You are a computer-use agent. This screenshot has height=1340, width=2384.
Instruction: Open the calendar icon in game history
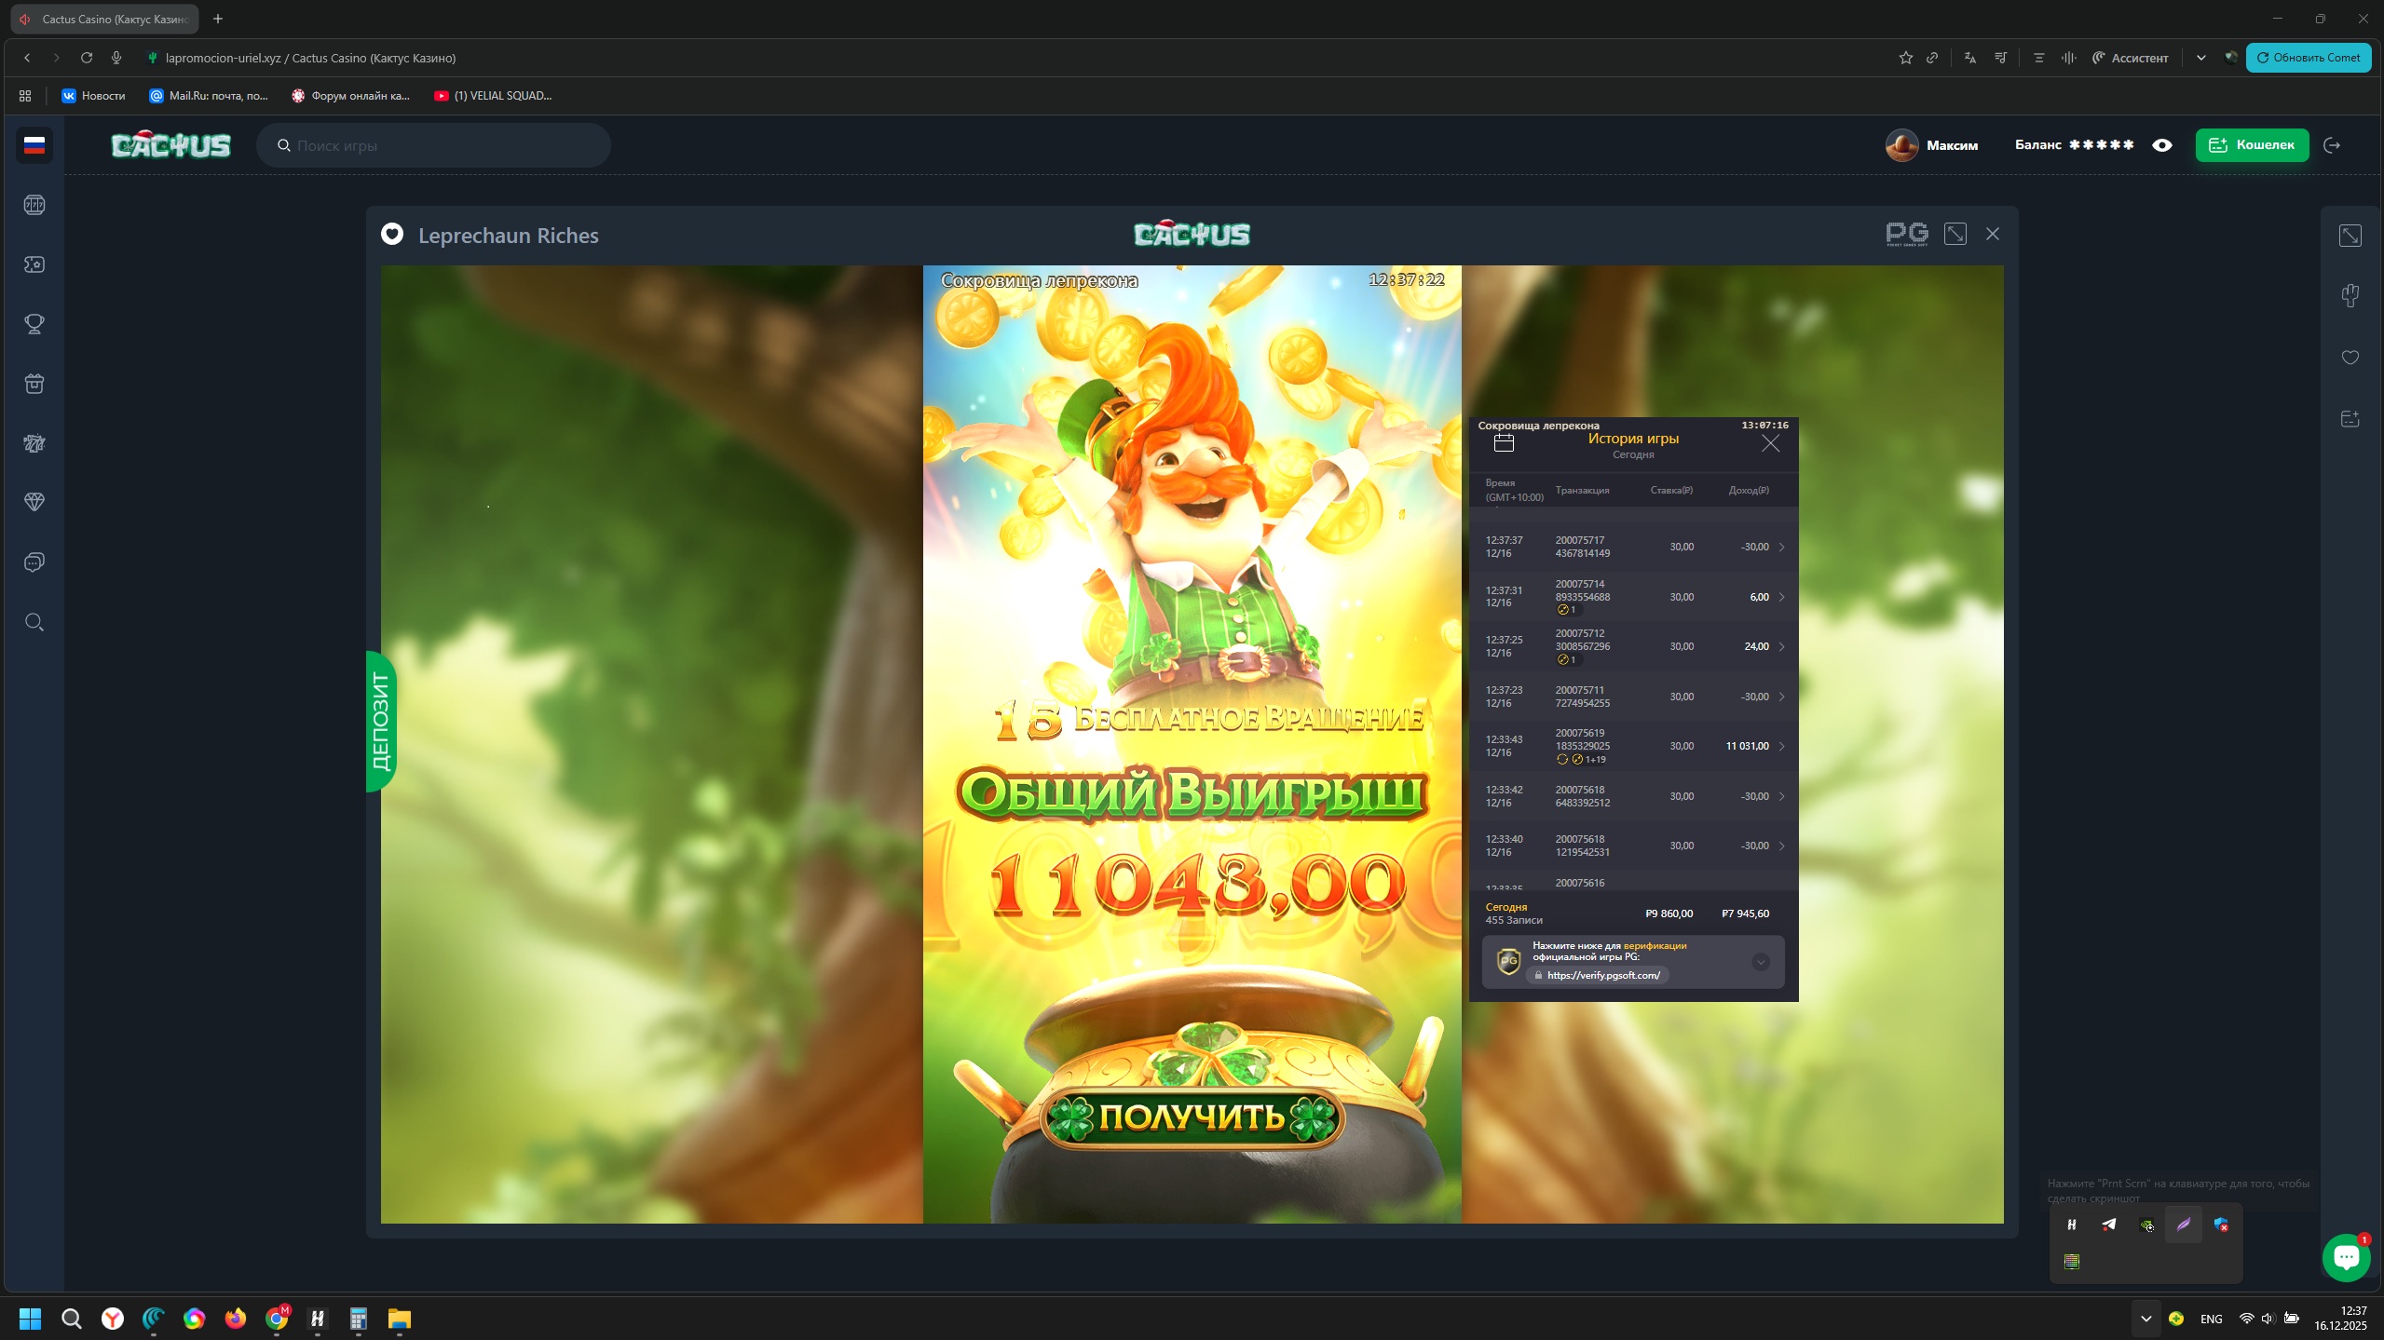point(1504,443)
